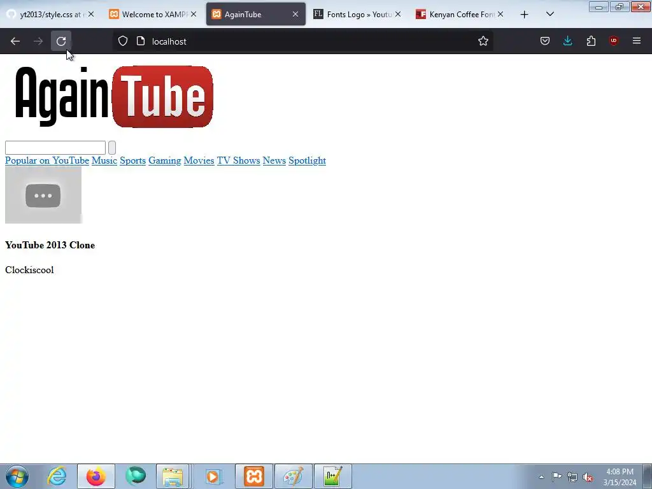Screen dimensions: 652x489
Task: Close the Fonts Logo tab
Action: (x=398, y=15)
